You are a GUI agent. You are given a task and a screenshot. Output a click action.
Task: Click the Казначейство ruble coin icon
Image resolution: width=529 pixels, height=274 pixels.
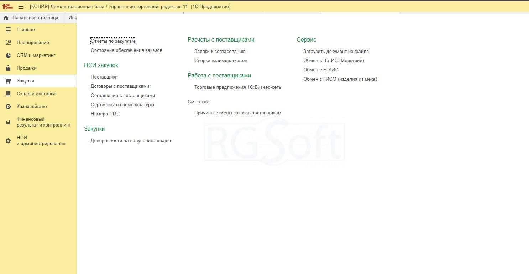point(8,107)
